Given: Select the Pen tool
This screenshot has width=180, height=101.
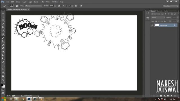Looking at the screenshot, I should pos(3,62).
